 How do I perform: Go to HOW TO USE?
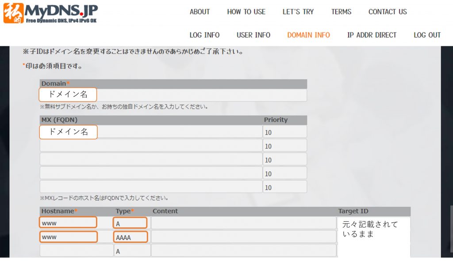point(246,12)
